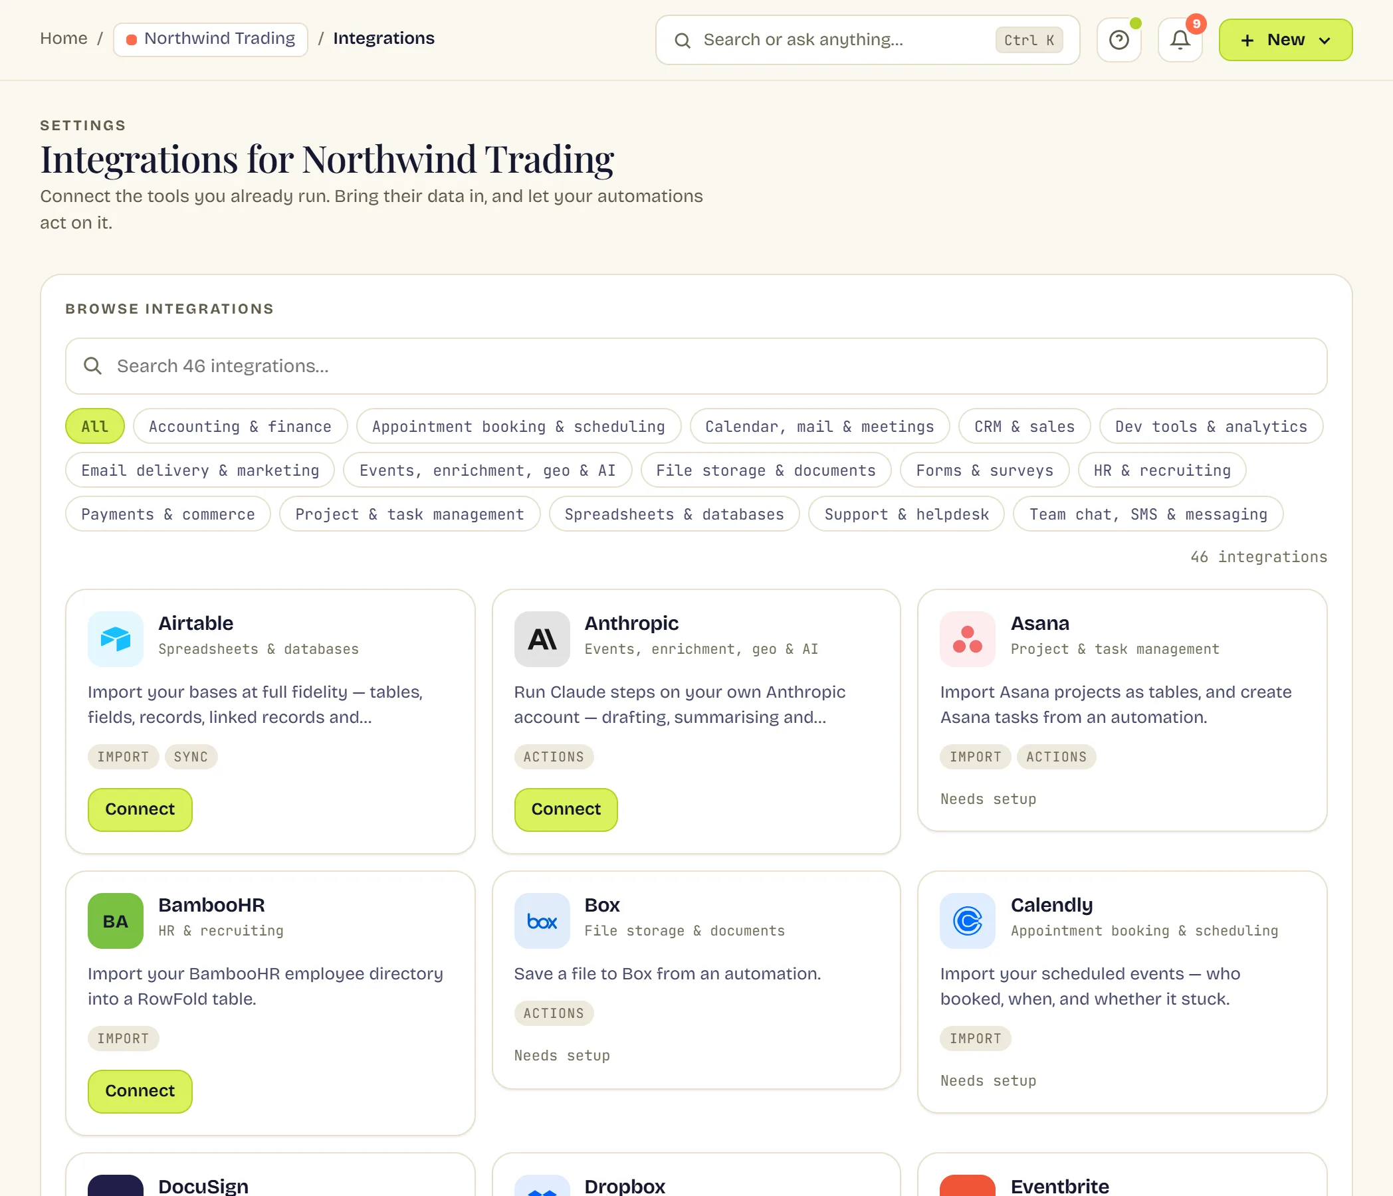This screenshot has width=1393, height=1196.
Task: Connect the BambooHR integration
Action: [140, 1091]
